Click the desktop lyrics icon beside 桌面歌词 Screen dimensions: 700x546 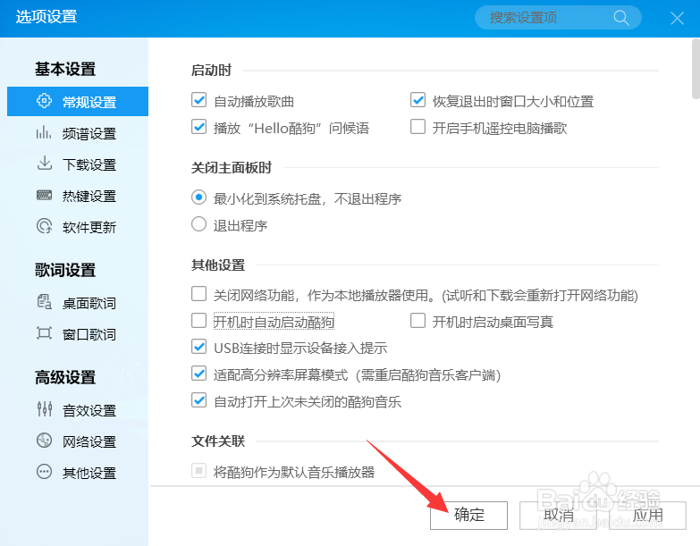[44, 302]
